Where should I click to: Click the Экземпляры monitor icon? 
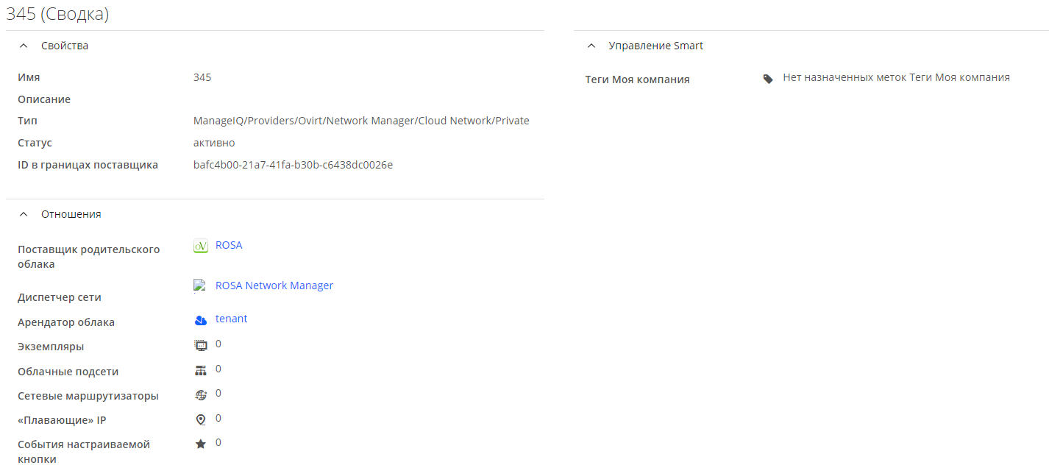pyautogui.click(x=201, y=345)
